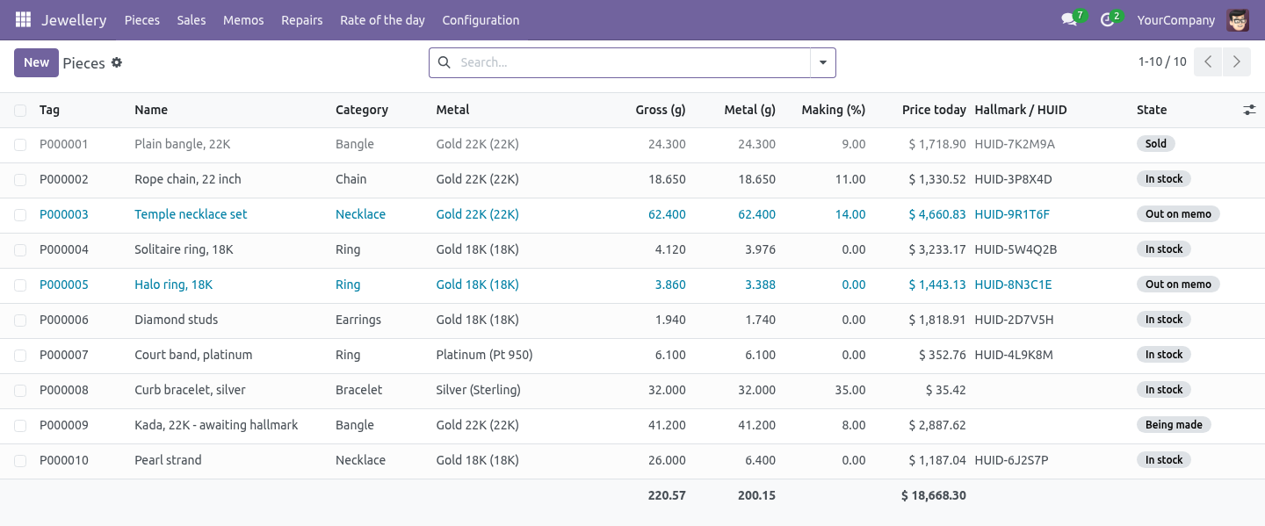Open the Temple necklace set record
Screen dimensions: 1265x526
[x=191, y=214]
